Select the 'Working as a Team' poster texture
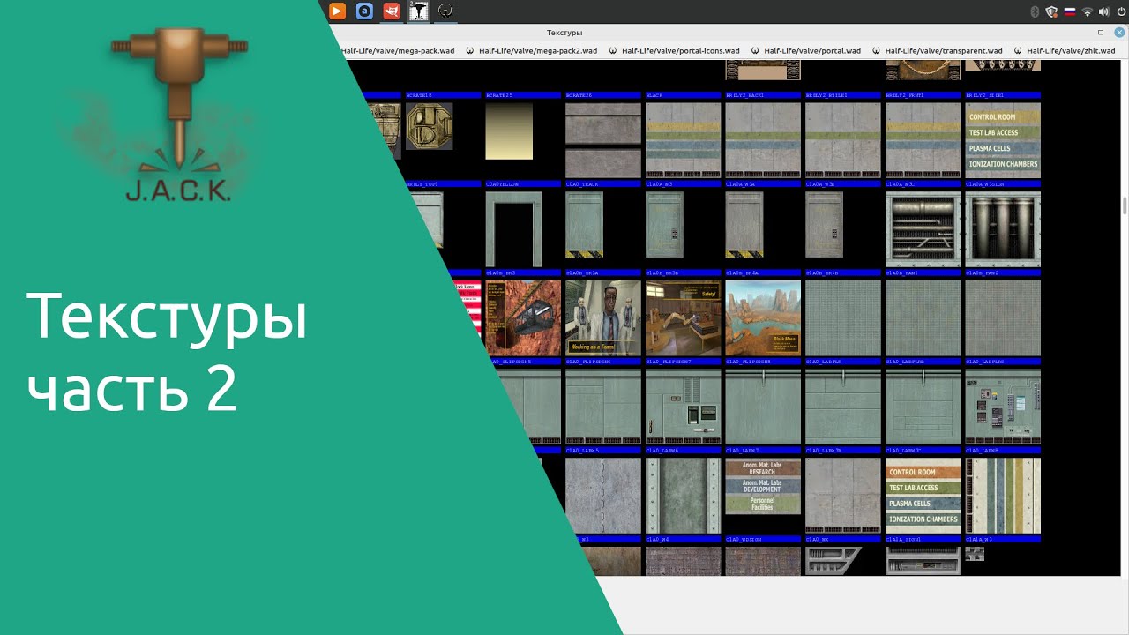 coord(603,318)
